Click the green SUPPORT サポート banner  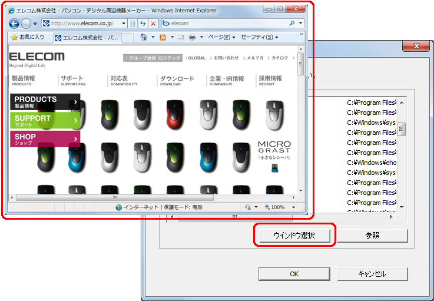point(45,120)
